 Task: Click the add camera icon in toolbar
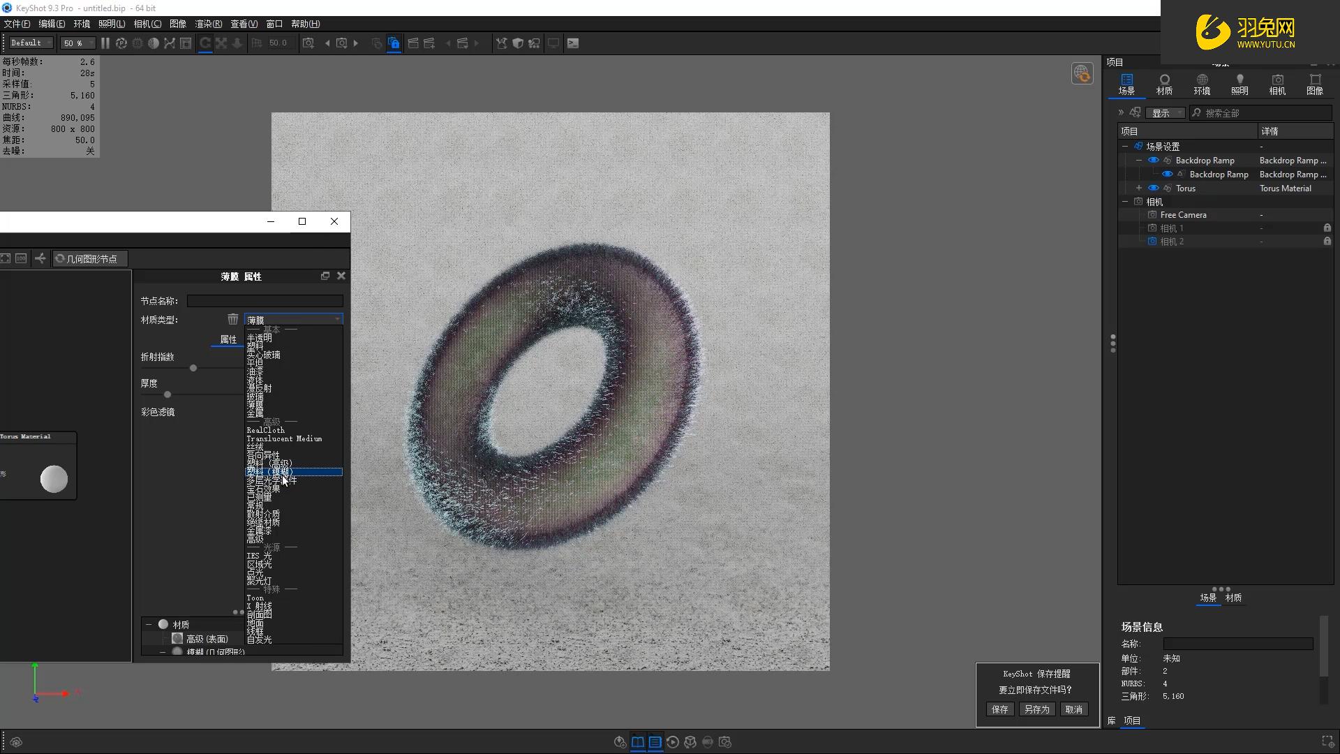tap(308, 43)
